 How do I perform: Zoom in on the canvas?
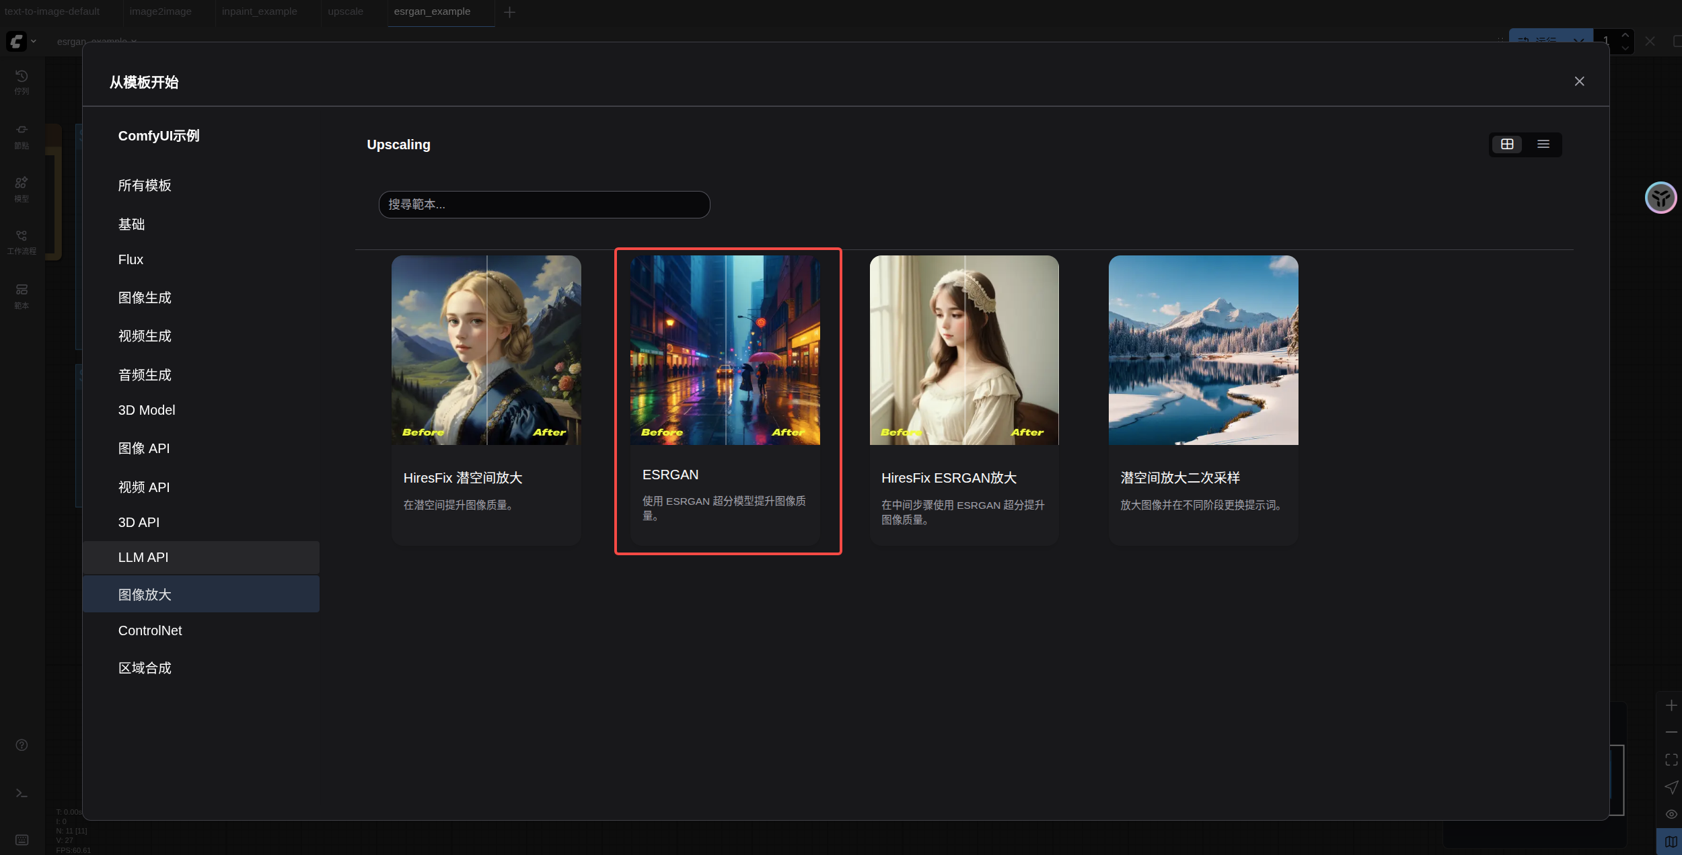pos(1671,705)
